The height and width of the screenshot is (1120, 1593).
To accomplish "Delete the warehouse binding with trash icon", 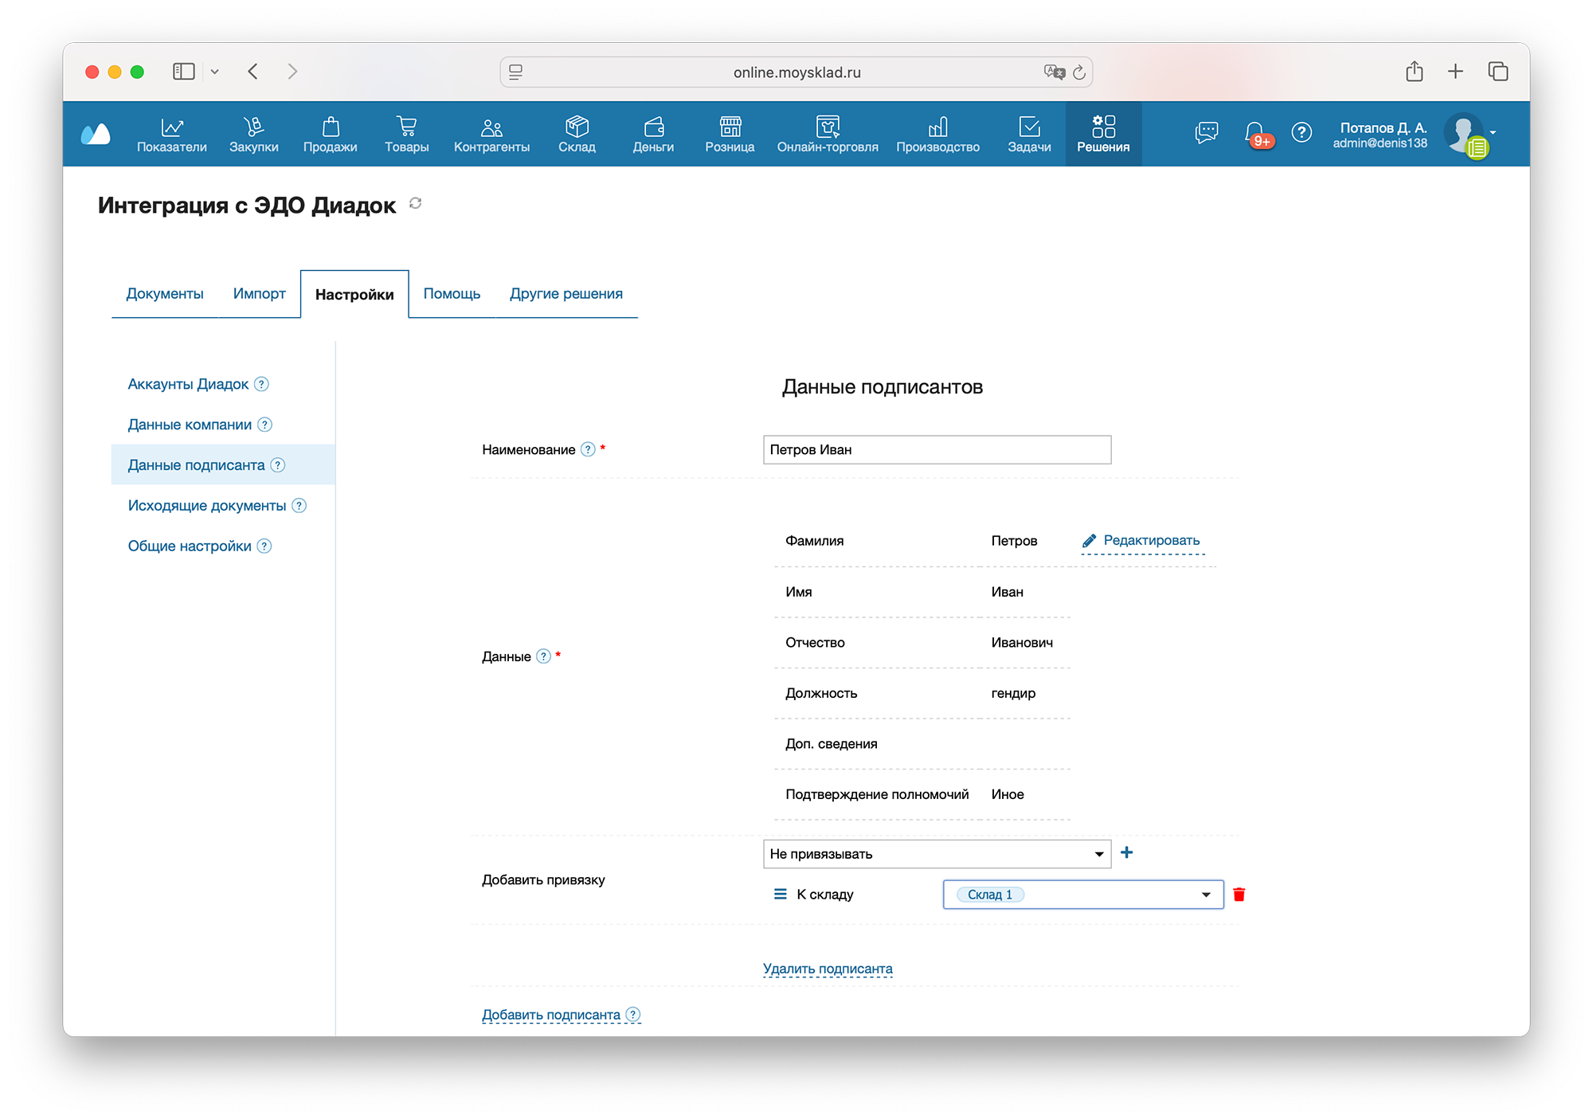I will (x=1239, y=895).
